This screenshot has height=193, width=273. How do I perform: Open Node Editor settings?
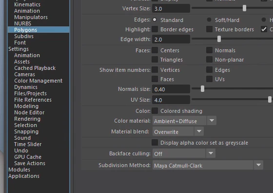tap(29, 112)
